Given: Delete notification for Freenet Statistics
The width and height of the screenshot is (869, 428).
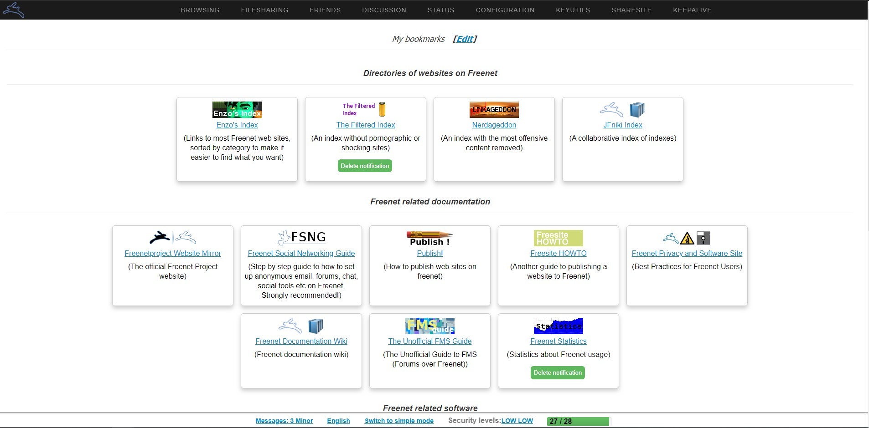Looking at the screenshot, I should click(x=558, y=372).
